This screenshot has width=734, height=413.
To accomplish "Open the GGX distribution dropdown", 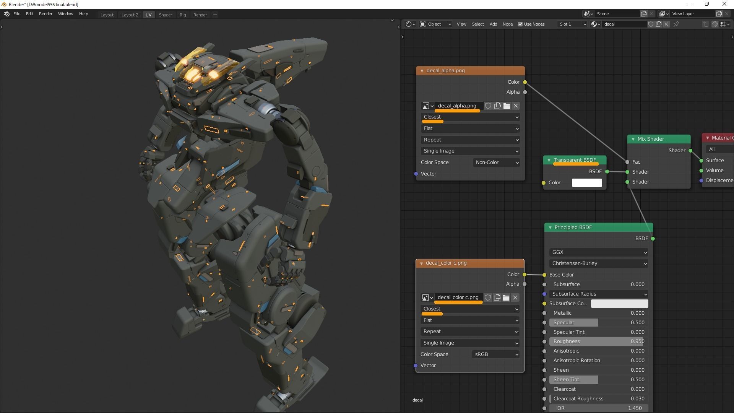I will (x=599, y=252).
